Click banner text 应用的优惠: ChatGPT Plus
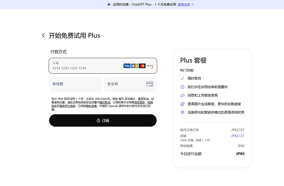Image resolution: width=284 pixels, height=186 pixels. coord(132,5)
